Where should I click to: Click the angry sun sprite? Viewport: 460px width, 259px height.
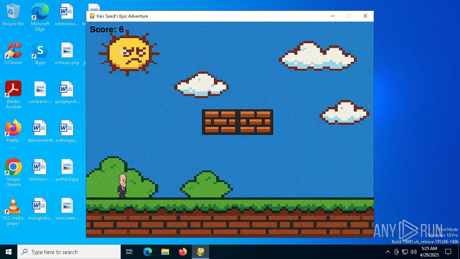point(129,54)
